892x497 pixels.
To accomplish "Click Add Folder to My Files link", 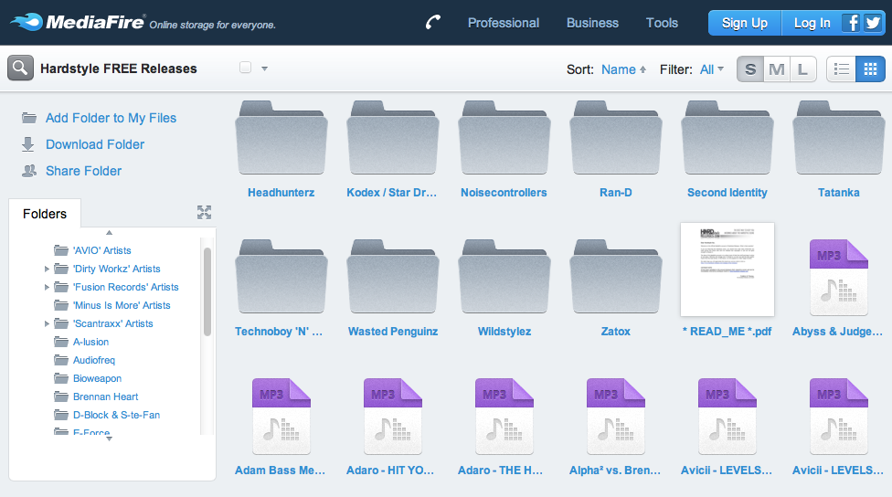I will click(x=111, y=118).
